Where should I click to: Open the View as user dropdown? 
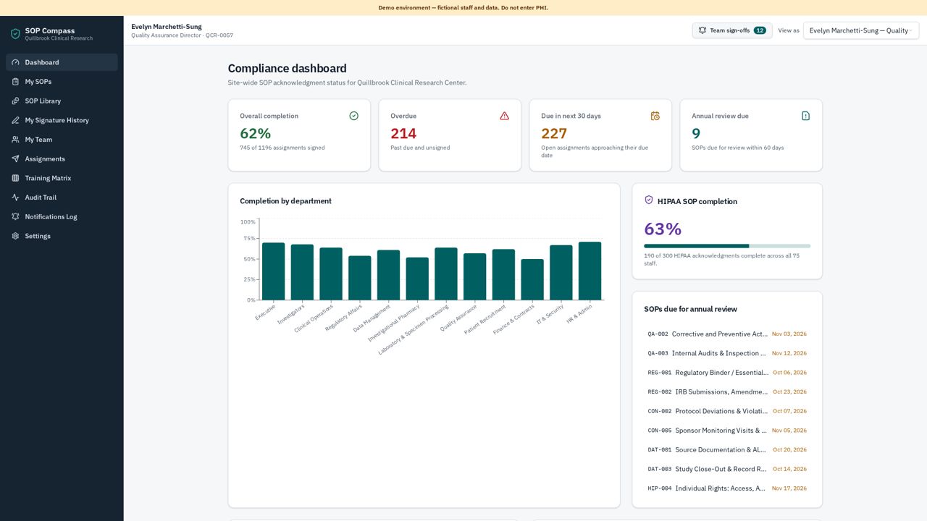click(x=861, y=30)
